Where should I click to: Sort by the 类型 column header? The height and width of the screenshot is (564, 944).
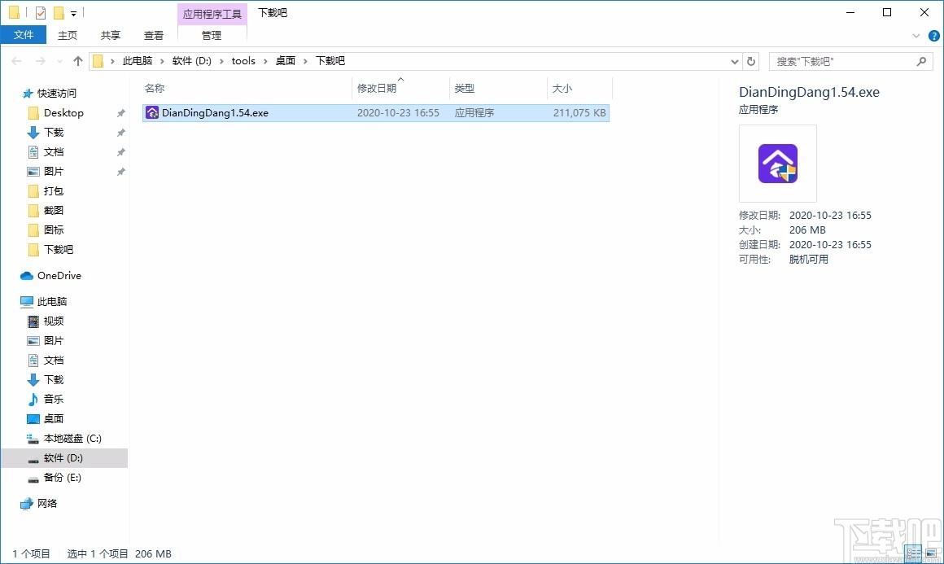[x=498, y=89]
